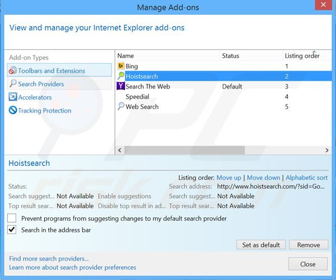Sort by Listing order column header
The height and width of the screenshot is (280, 336).
click(x=302, y=55)
